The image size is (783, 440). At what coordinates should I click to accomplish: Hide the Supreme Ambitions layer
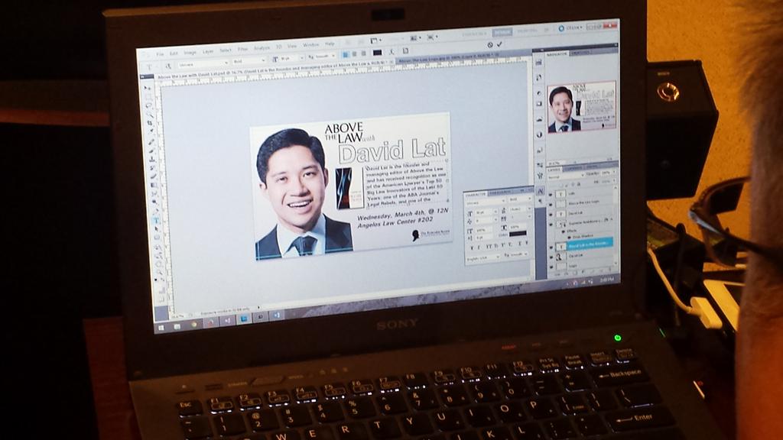point(551,225)
